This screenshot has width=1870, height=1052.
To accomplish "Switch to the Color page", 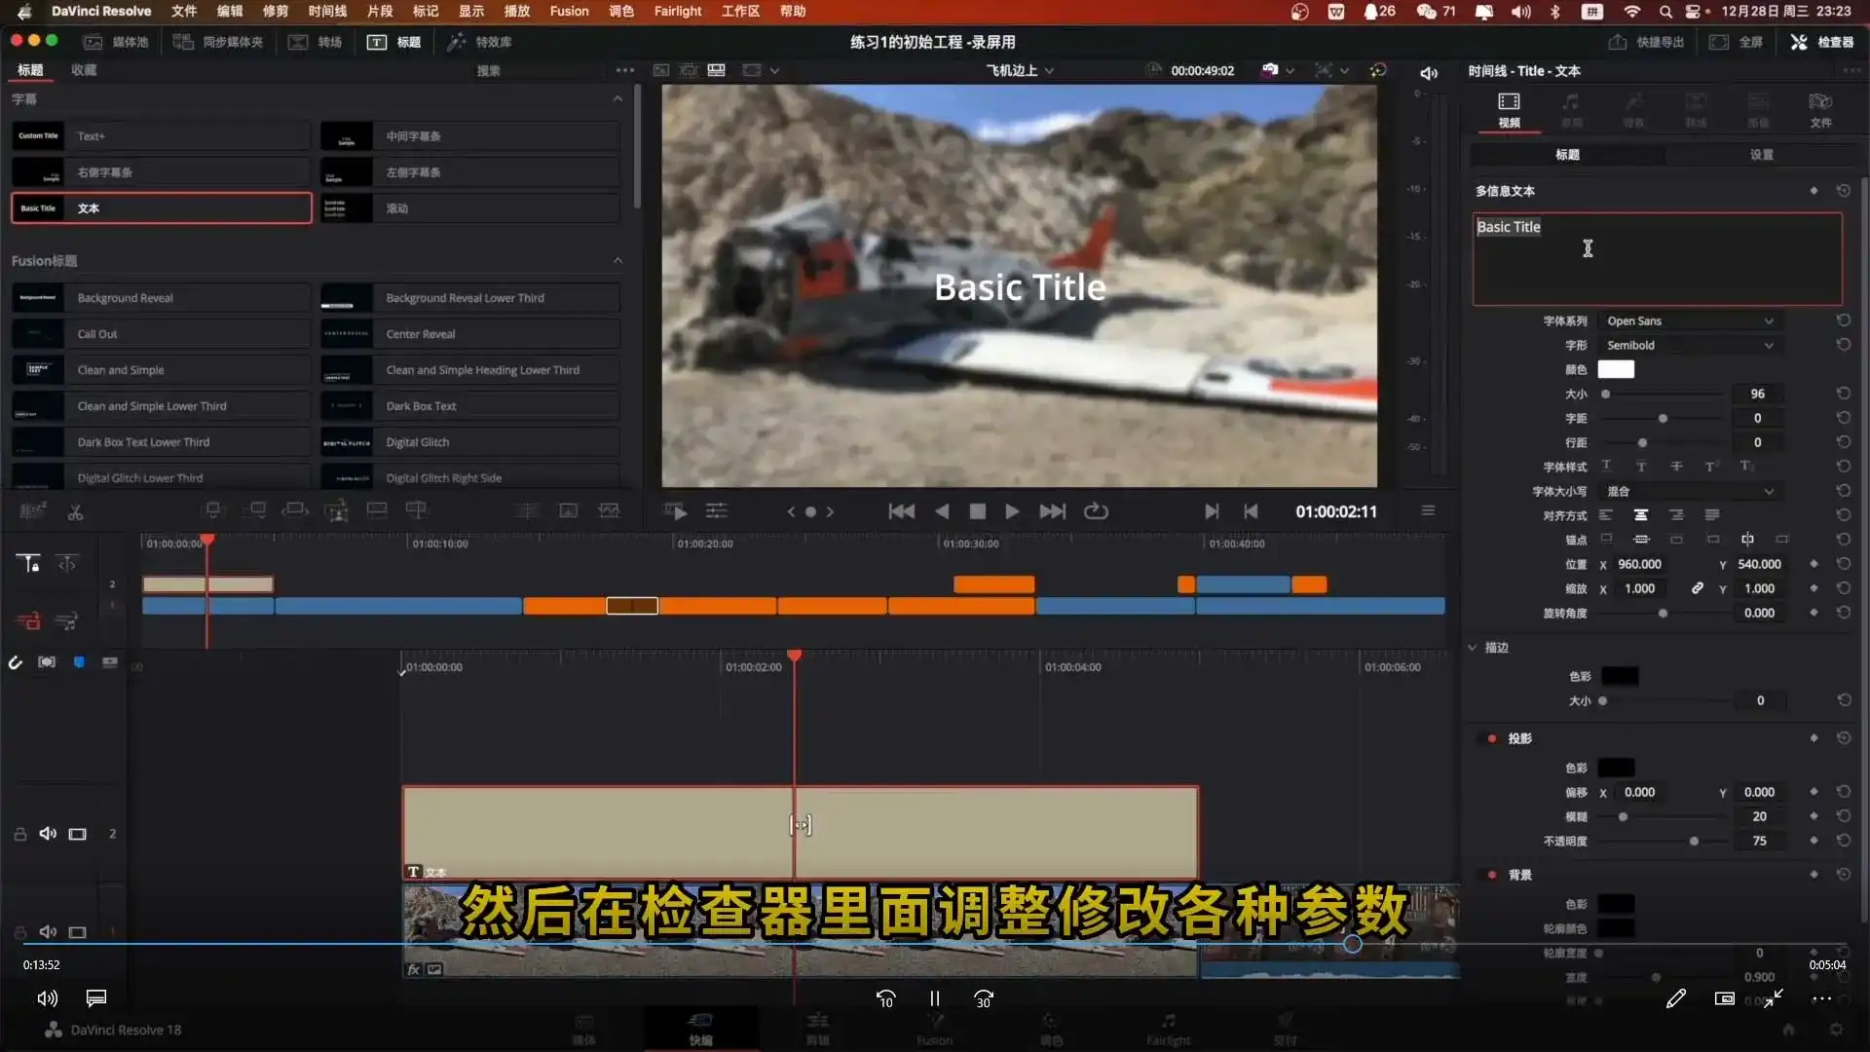I will [x=1051, y=1028].
